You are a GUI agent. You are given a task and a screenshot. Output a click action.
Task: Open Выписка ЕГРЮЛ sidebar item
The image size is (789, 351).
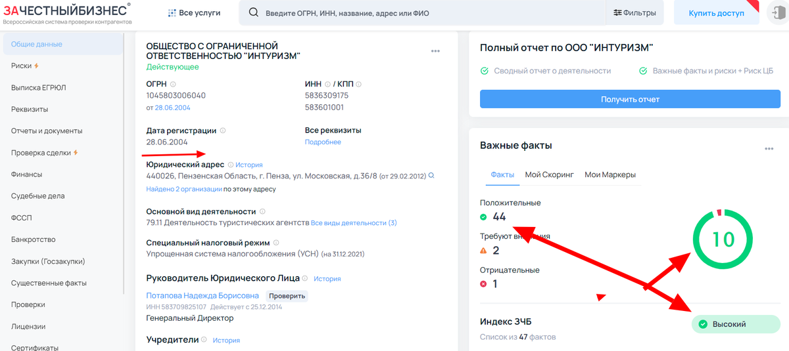click(38, 87)
